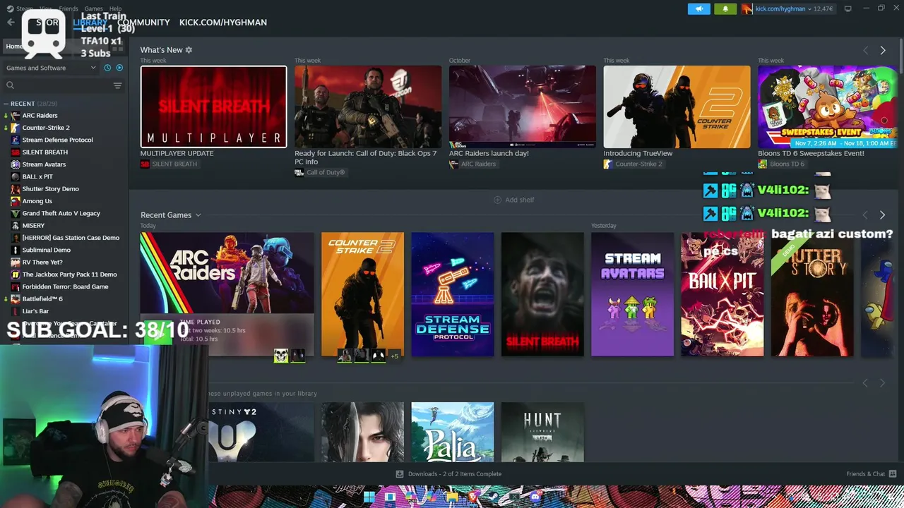
Task: Open What's New settings gear
Action: coord(189,50)
